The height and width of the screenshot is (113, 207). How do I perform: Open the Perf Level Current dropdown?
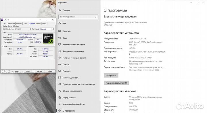(x=52, y=29)
